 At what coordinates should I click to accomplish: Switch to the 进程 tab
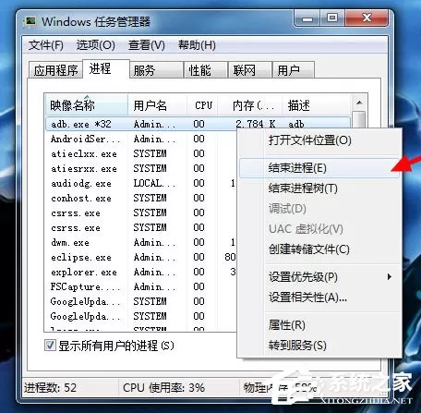pyautogui.click(x=106, y=68)
